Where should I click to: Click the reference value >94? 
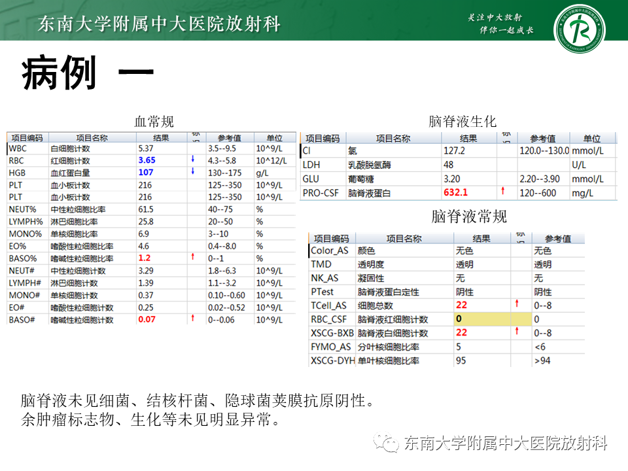542,360
